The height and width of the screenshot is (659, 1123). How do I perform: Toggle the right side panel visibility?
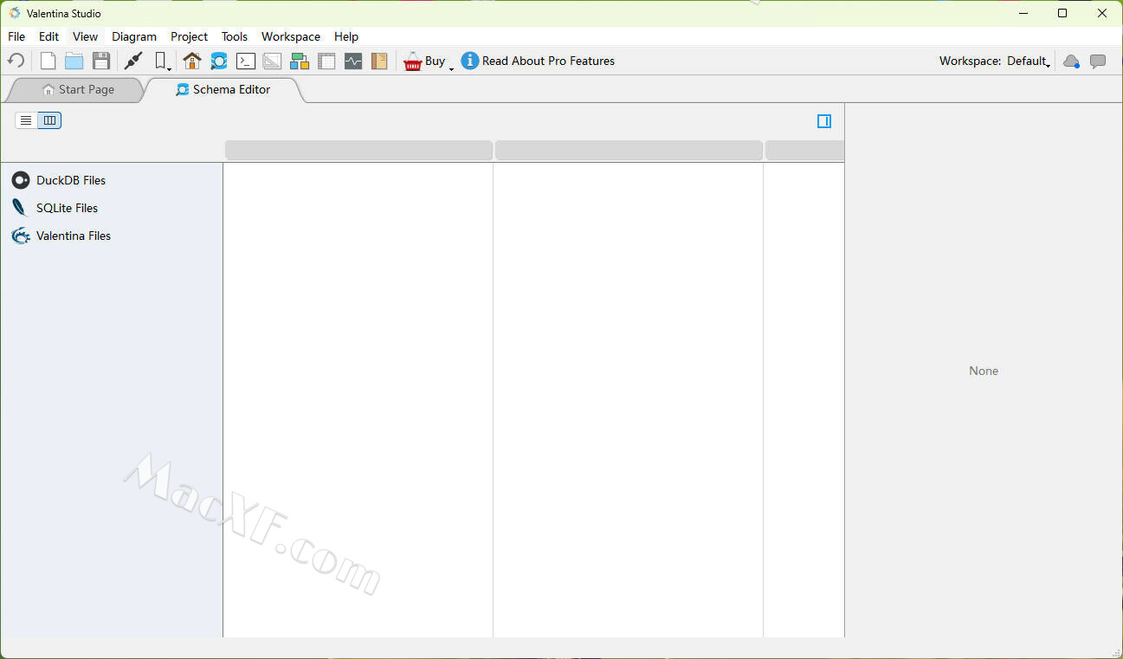click(x=824, y=121)
